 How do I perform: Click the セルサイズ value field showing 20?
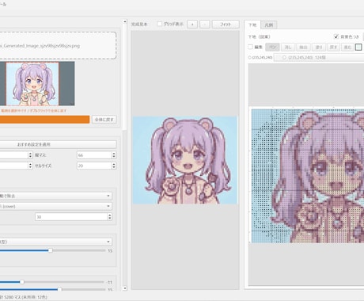pos(94,166)
